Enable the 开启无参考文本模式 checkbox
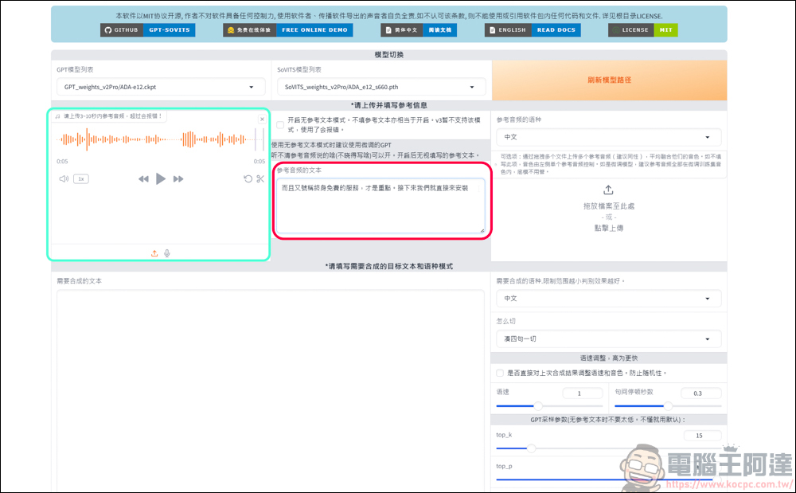Screen dimensions: 796x493 point(280,125)
